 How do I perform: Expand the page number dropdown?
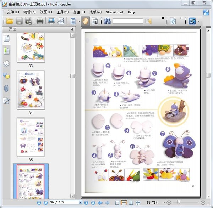81,203
